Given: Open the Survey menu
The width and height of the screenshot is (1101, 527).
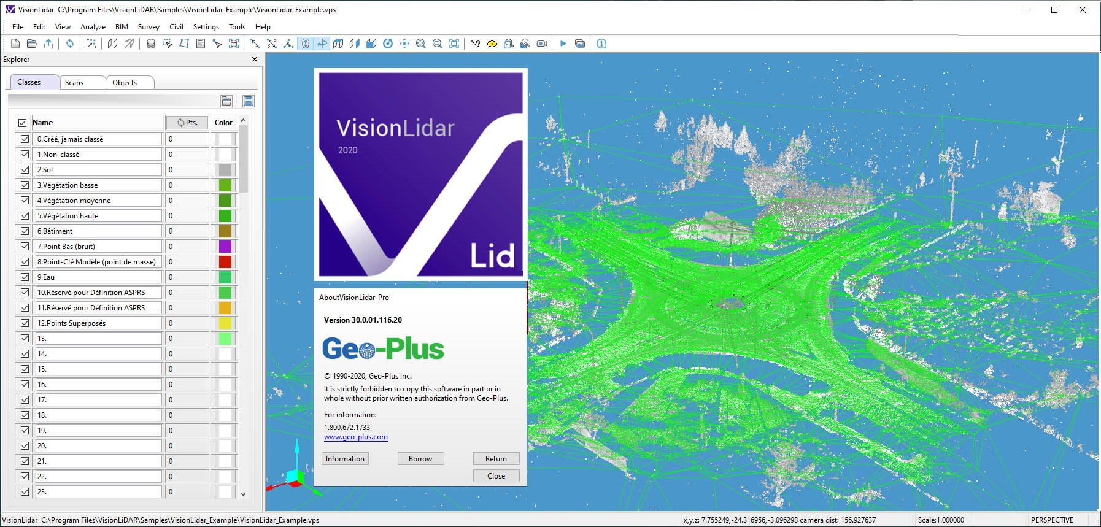Looking at the screenshot, I should (x=149, y=27).
